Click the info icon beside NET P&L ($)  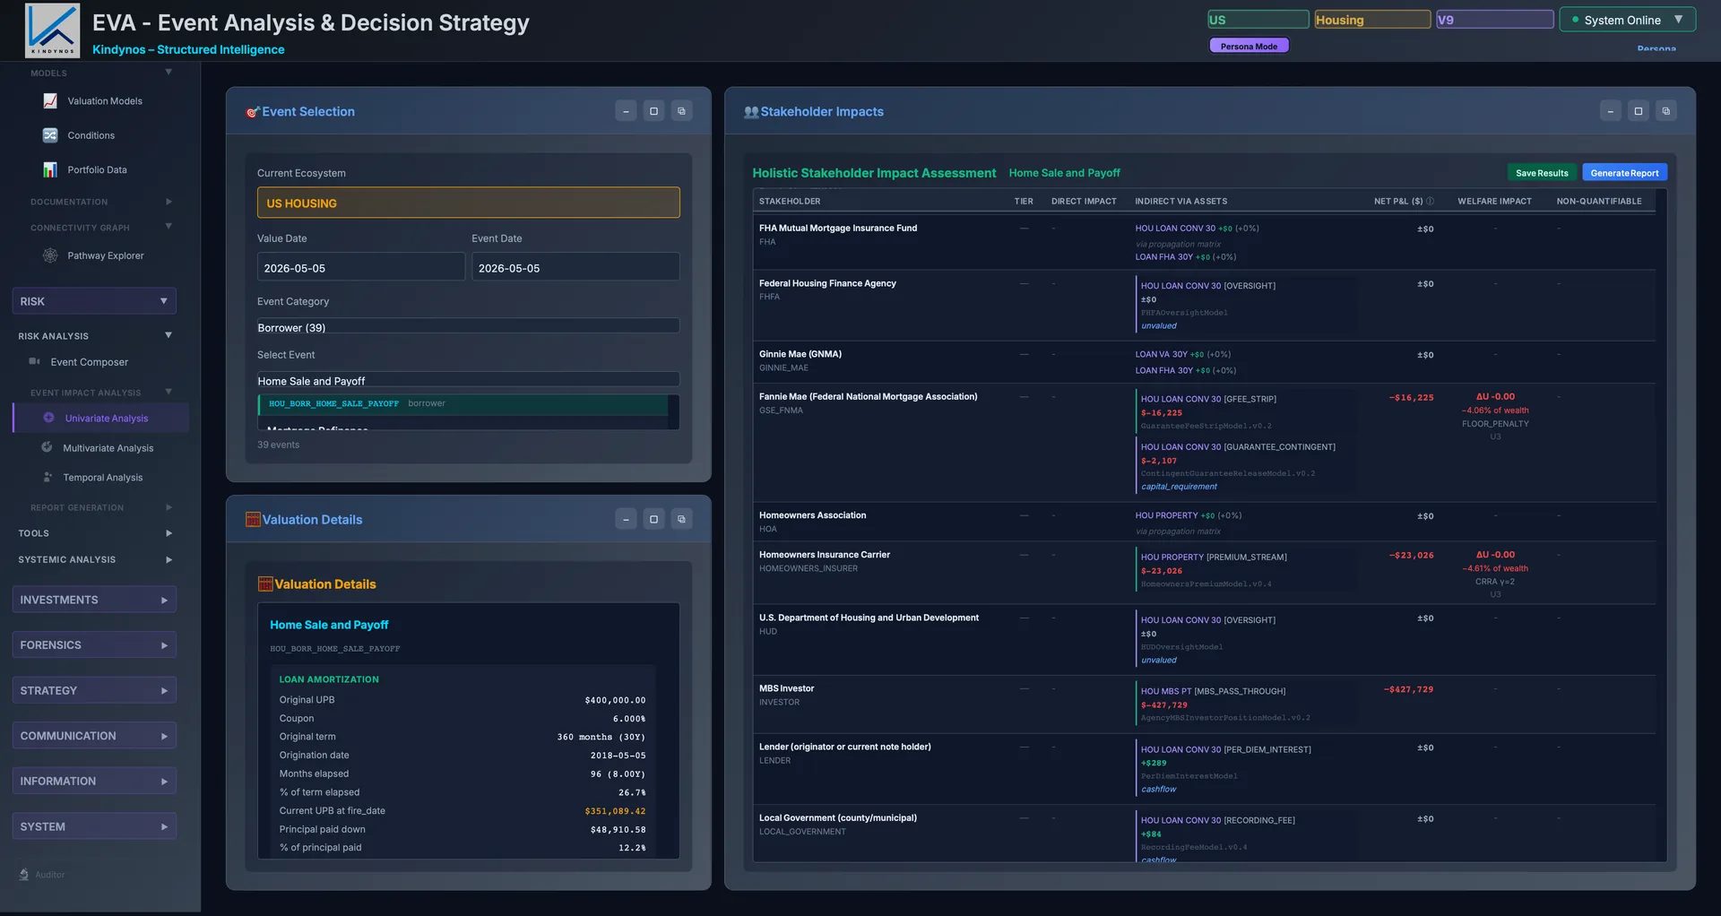click(x=1431, y=202)
